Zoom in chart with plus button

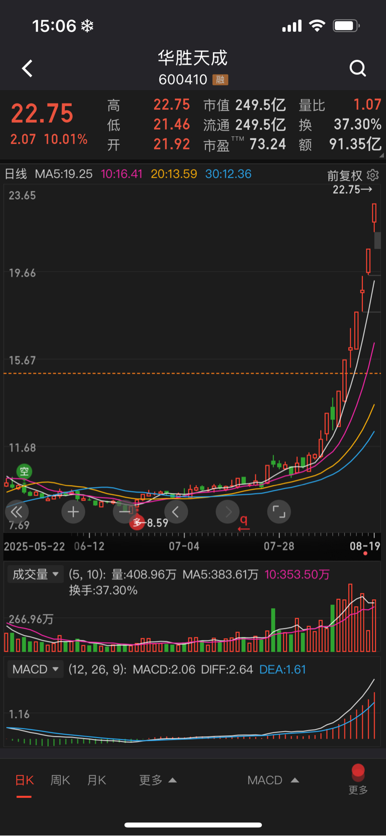coord(73,512)
